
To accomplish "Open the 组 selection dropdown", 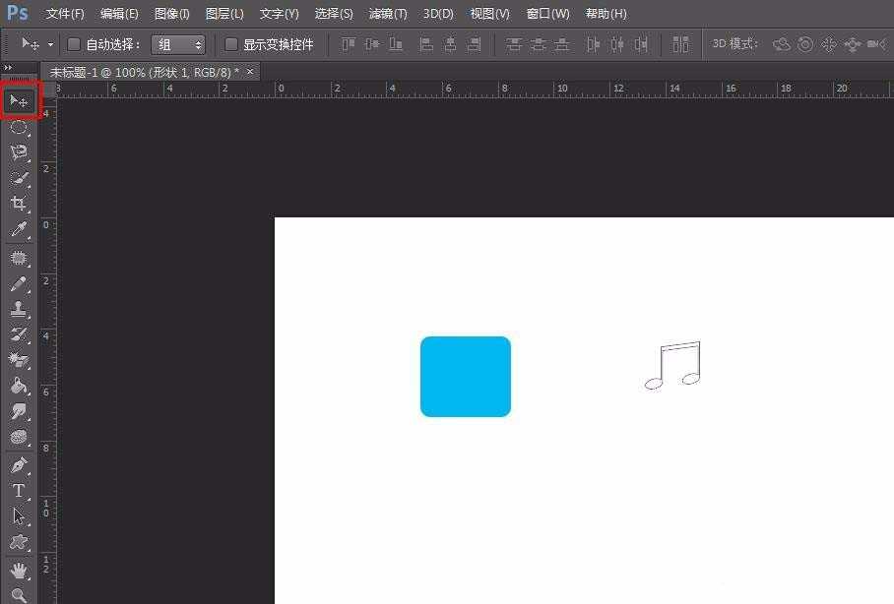I will [178, 44].
